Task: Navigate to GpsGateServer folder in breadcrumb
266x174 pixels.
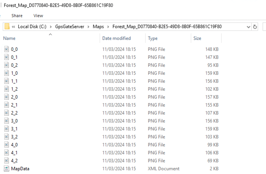Action: coord(70,27)
